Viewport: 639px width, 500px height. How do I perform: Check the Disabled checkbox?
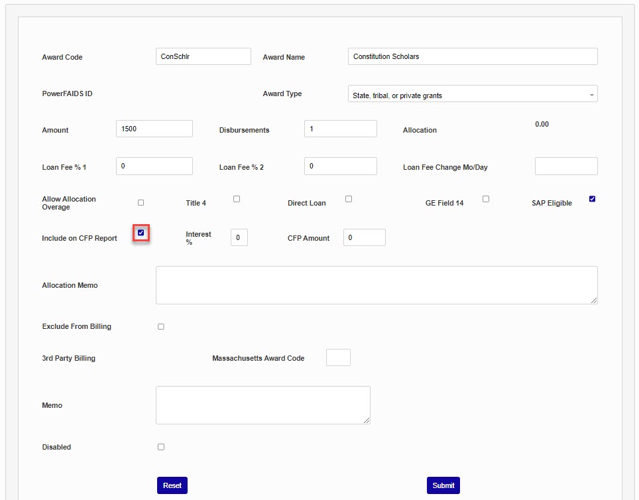tap(161, 447)
